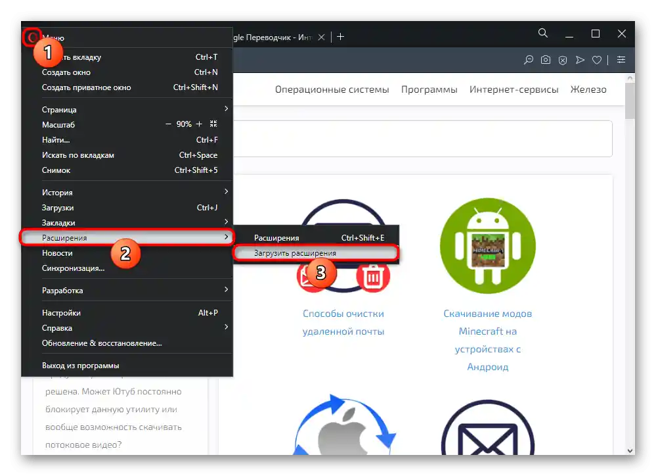The image size is (656, 476).
Task: Increase zoom with plus in Масштаб row
Action: [x=199, y=124]
